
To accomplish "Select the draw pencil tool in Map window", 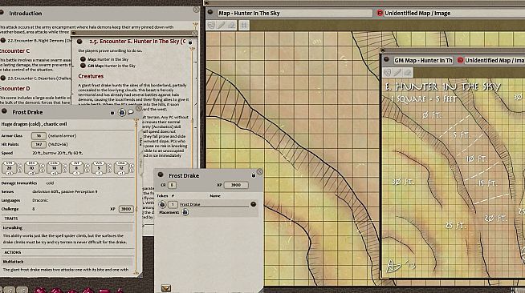I will tap(222, 25).
